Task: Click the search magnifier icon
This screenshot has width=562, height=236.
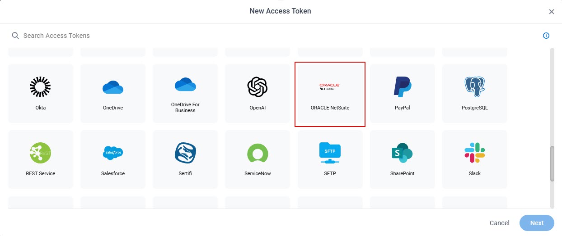Action: 15,36
